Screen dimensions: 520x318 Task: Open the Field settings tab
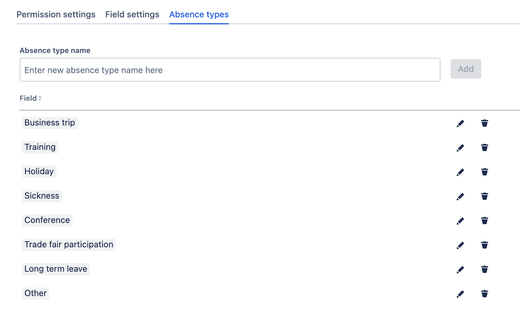132,14
